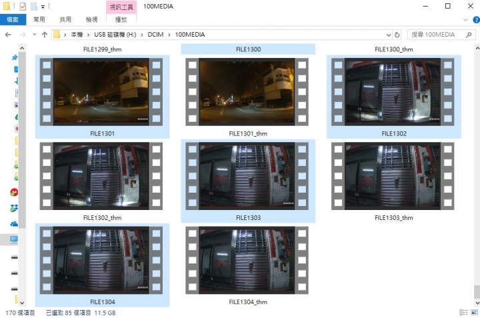Switch to the 常用 ribbon tab
The height and width of the screenshot is (318, 480).
39,19
